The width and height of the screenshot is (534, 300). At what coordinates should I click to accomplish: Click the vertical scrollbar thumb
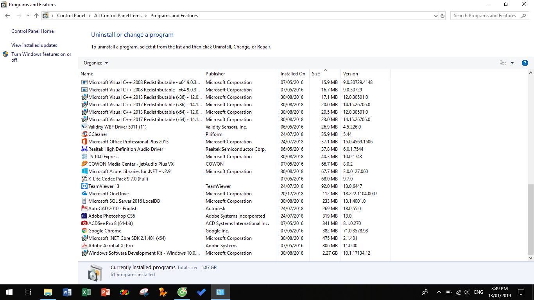(x=530, y=220)
